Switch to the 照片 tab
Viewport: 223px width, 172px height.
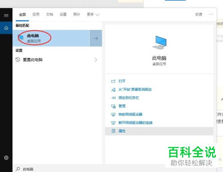pyautogui.click(x=77, y=14)
